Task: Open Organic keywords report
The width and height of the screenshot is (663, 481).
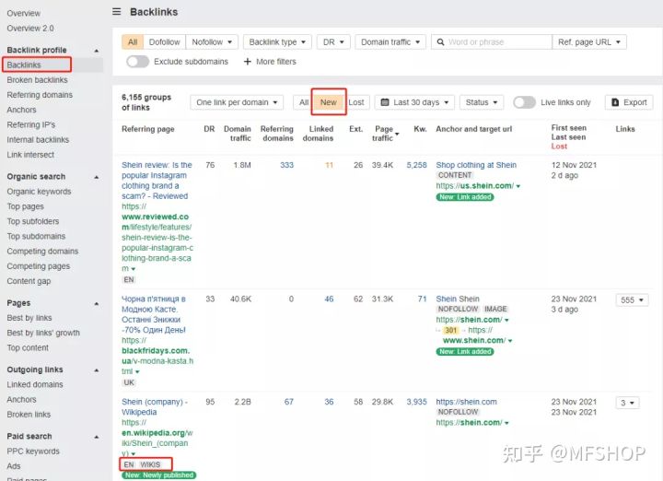Action: (39, 192)
